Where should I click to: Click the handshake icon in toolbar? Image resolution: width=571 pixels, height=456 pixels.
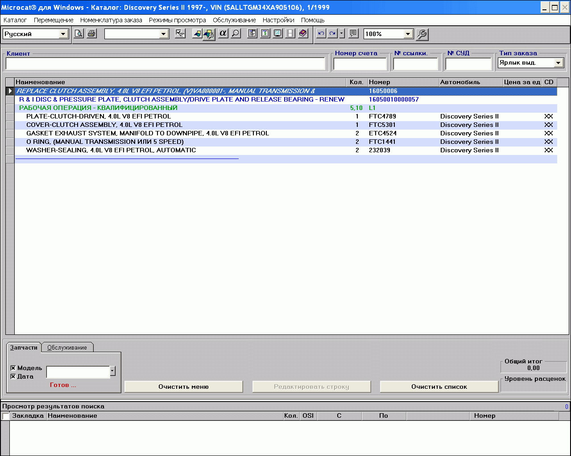coord(180,34)
